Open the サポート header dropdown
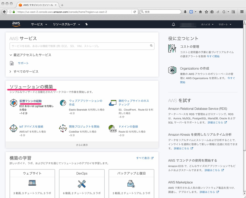This screenshot has height=198, width=246. point(225,25)
